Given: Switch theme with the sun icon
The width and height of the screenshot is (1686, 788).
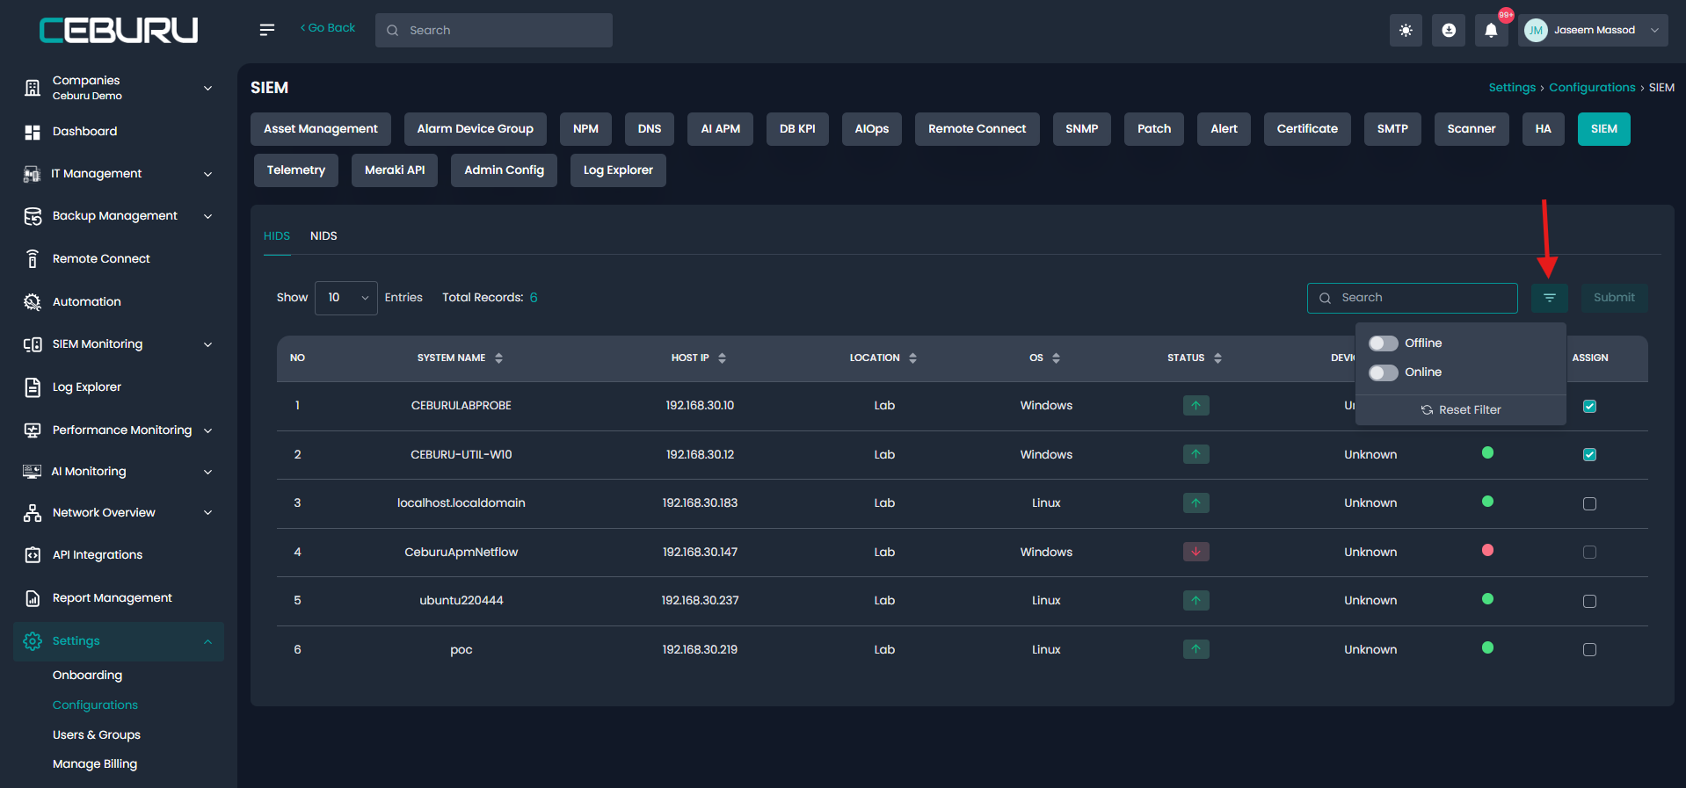Looking at the screenshot, I should (x=1406, y=30).
